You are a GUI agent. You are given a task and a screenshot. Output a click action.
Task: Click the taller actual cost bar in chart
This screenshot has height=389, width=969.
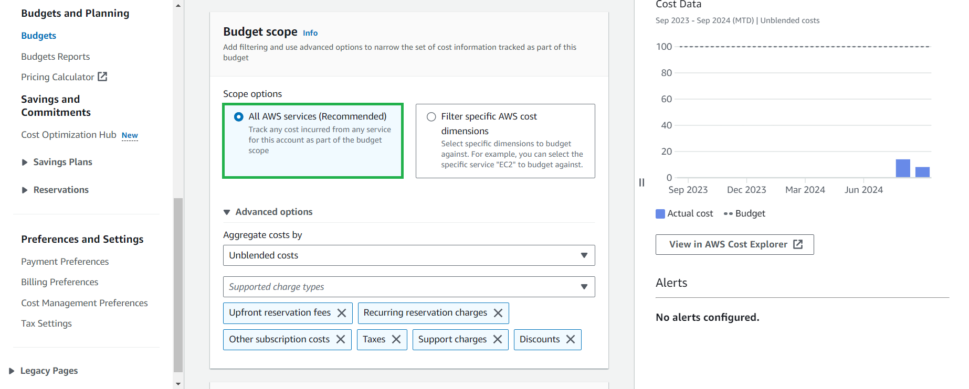coord(903,168)
